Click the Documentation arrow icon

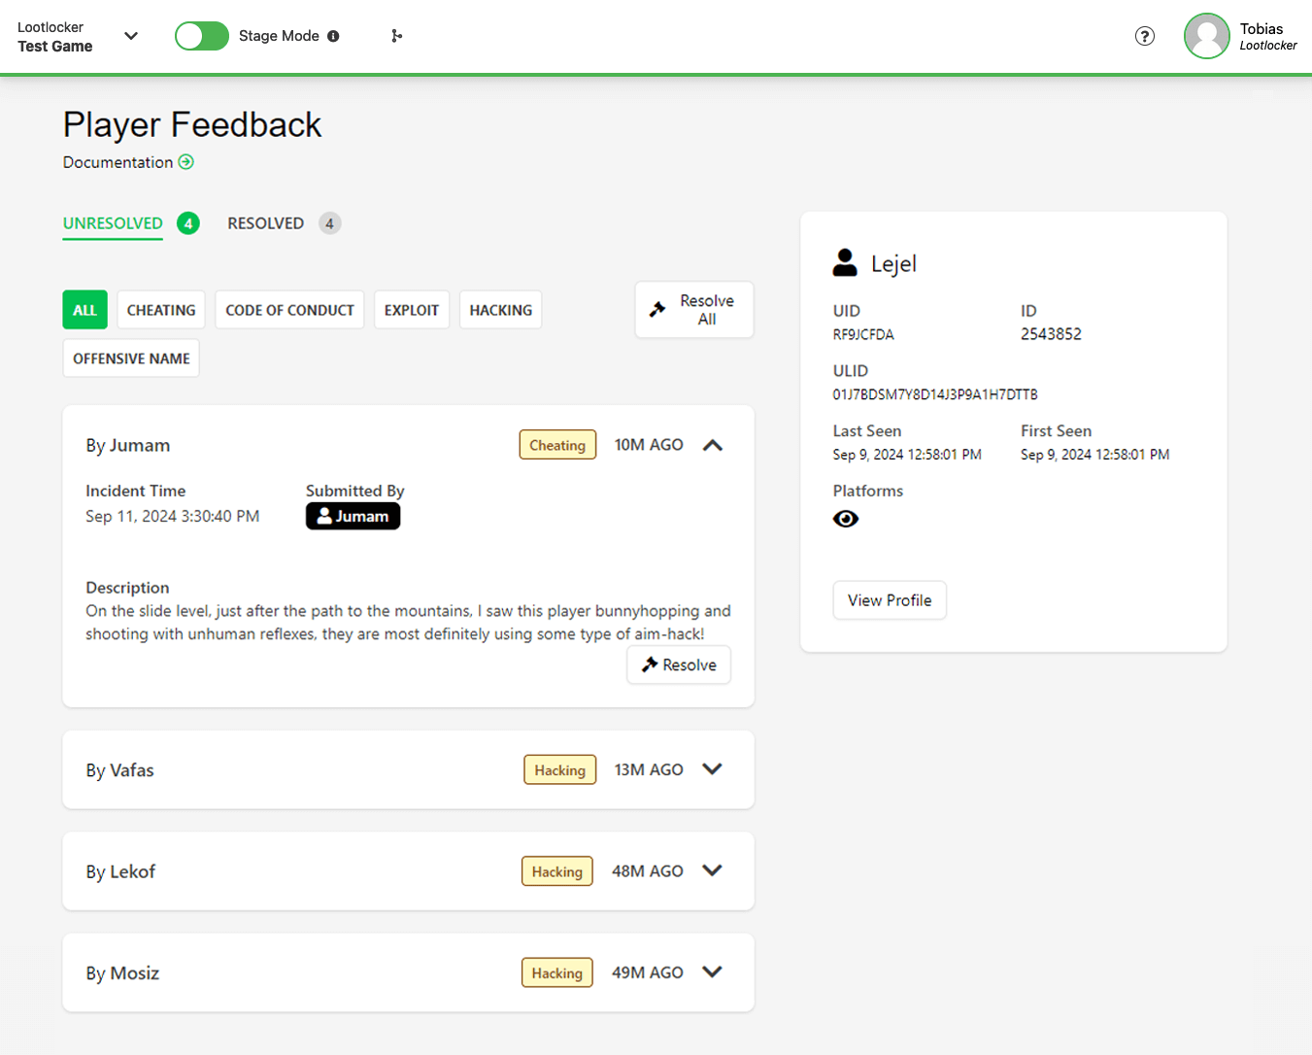186,162
